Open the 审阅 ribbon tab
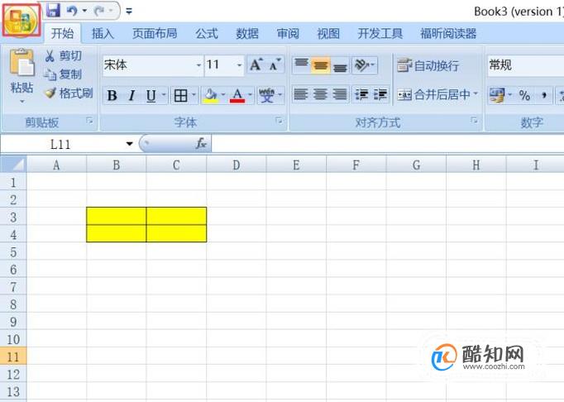 tap(288, 33)
